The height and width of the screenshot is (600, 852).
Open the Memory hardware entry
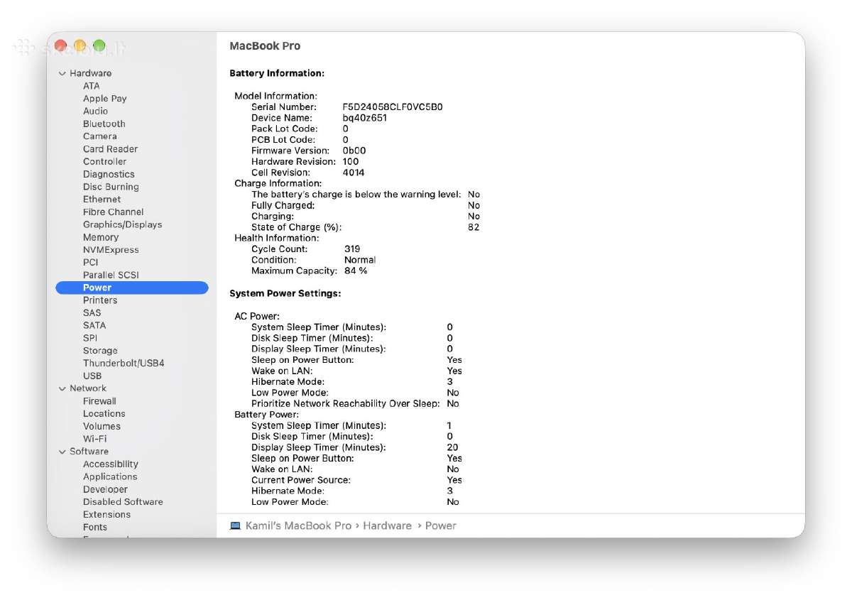(101, 237)
